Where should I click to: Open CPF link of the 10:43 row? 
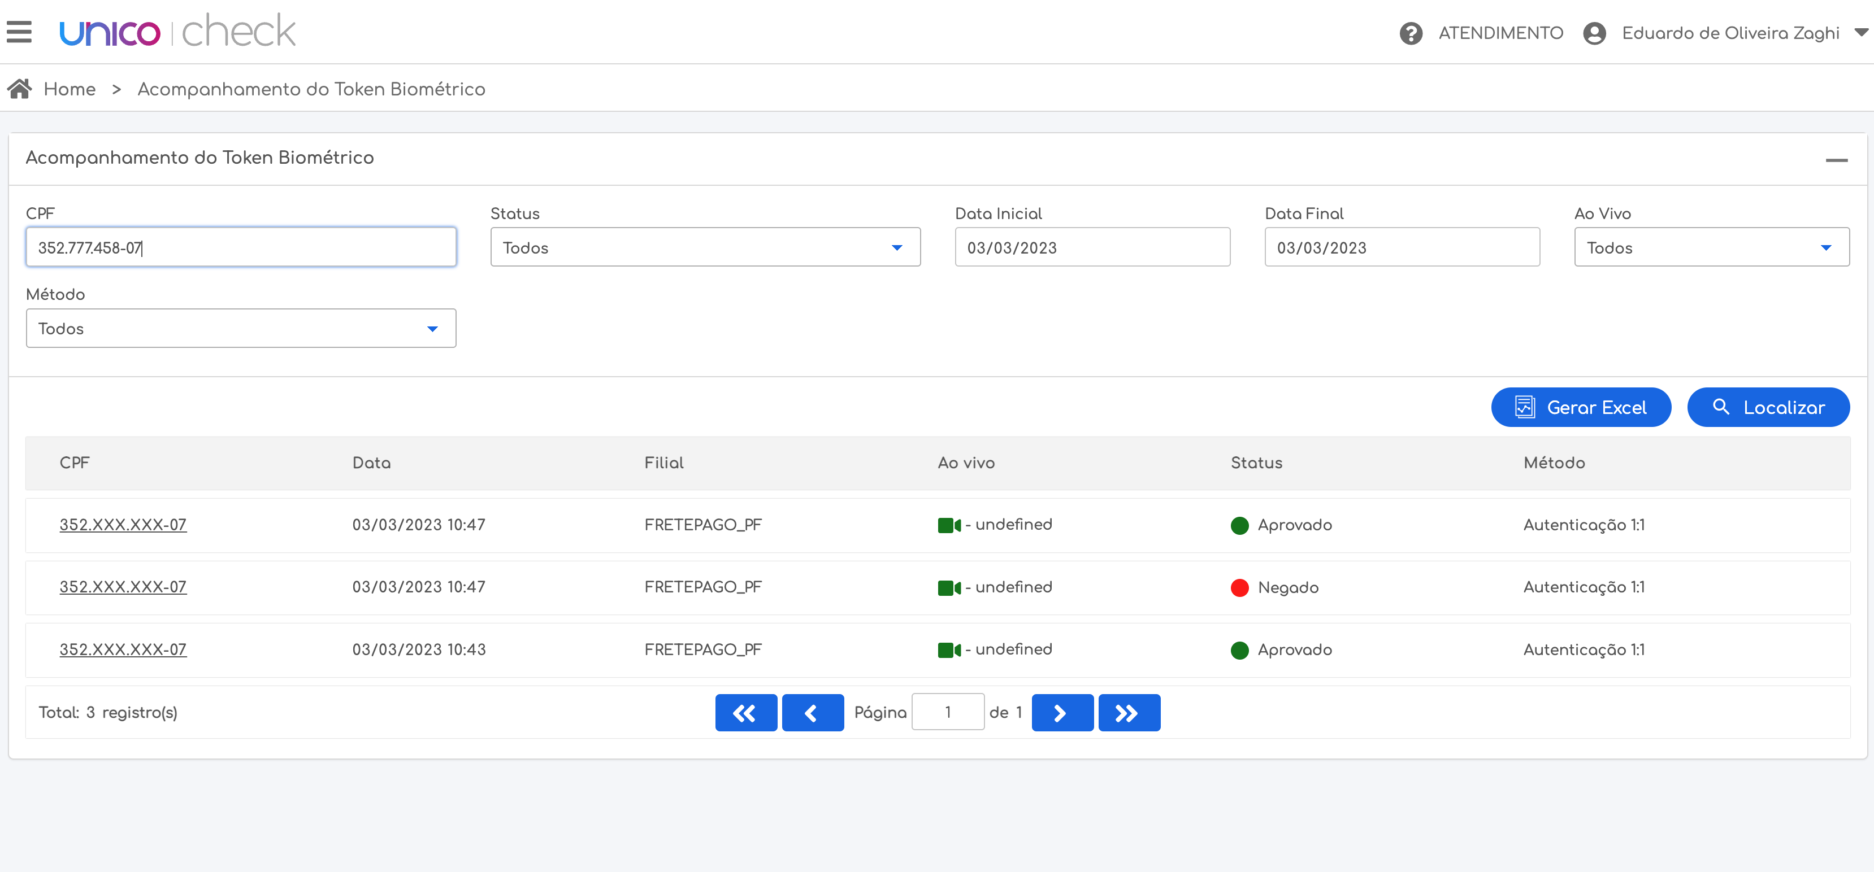point(123,649)
